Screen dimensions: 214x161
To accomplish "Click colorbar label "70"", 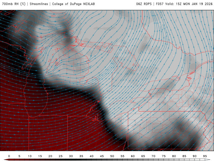I will (x=153, y=156).
